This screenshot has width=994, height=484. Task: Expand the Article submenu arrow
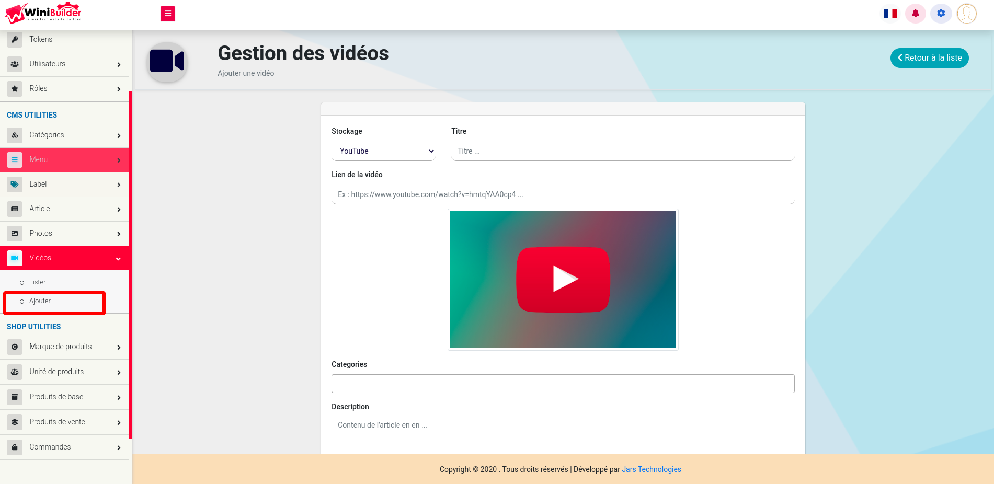[119, 210]
